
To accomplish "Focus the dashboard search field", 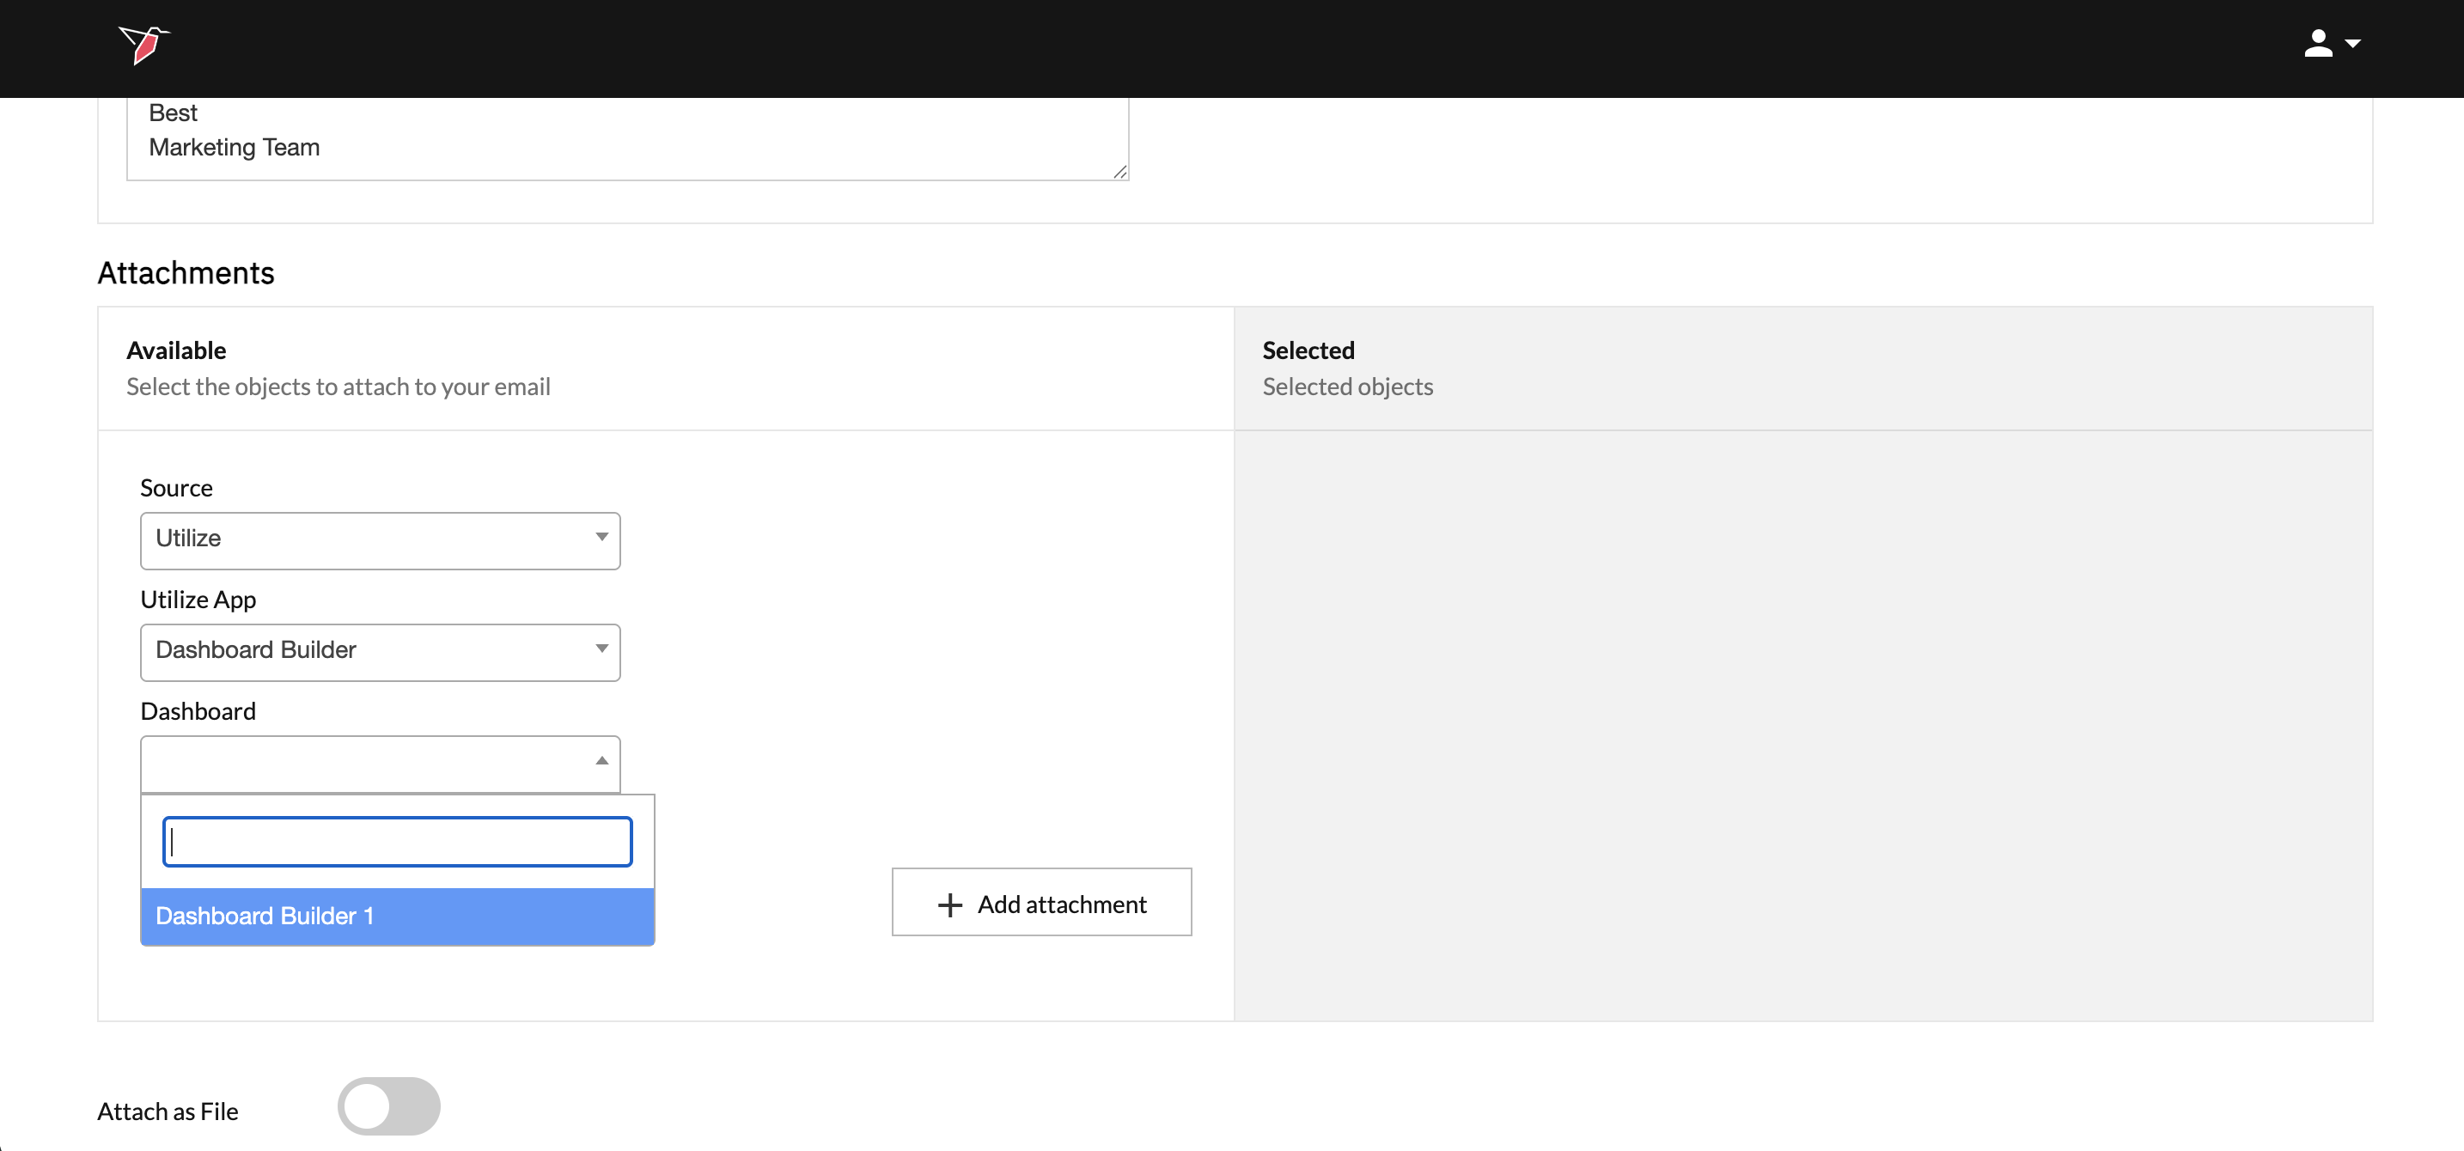I will tap(396, 841).
